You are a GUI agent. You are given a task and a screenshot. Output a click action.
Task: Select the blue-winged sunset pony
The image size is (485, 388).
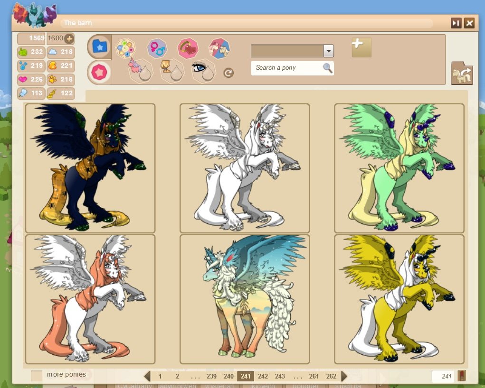245,299
